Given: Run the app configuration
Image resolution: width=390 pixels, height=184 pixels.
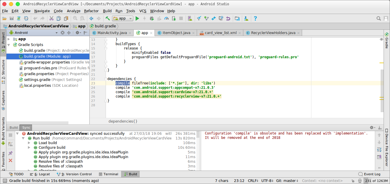Looking at the screenshot, I should pyautogui.click(x=137, y=18).
